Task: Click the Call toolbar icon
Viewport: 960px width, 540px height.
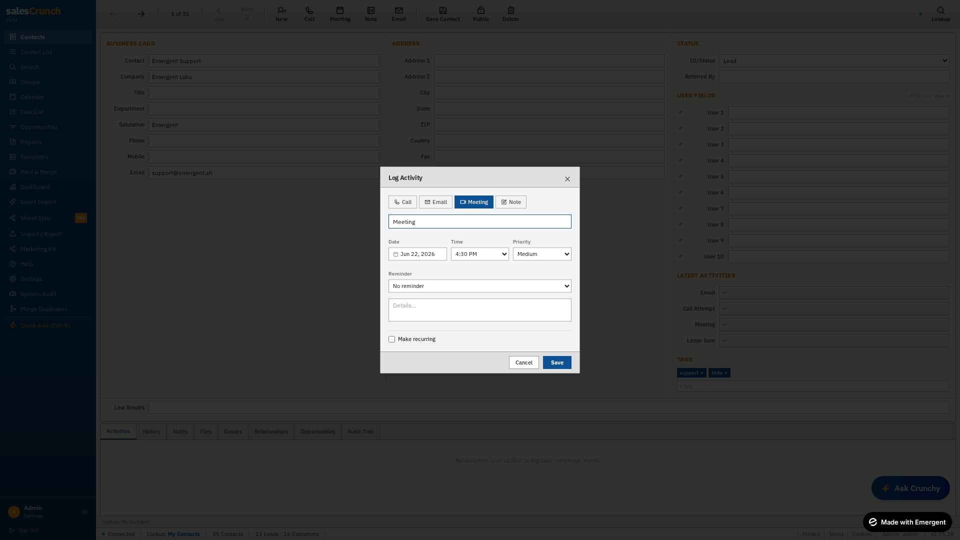Action: 309,14
